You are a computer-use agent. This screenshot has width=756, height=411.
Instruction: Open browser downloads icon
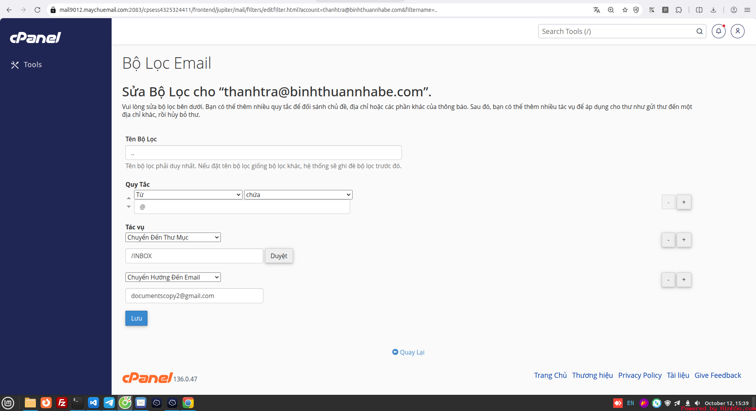click(x=713, y=10)
